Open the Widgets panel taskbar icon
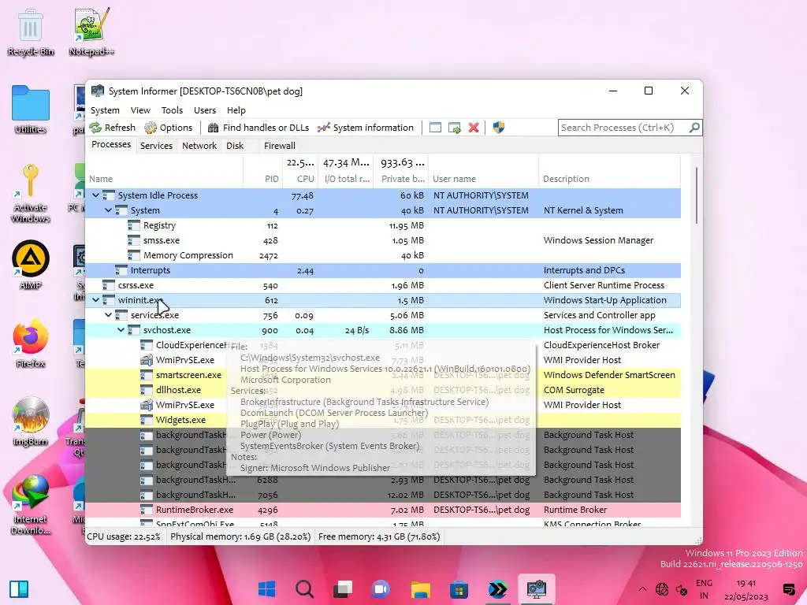The height and width of the screenshot is (605, 807). click(19, 589)
